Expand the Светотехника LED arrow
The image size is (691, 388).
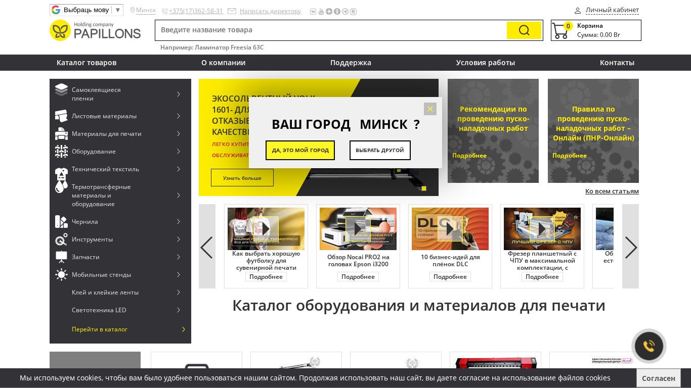[179, 310]
